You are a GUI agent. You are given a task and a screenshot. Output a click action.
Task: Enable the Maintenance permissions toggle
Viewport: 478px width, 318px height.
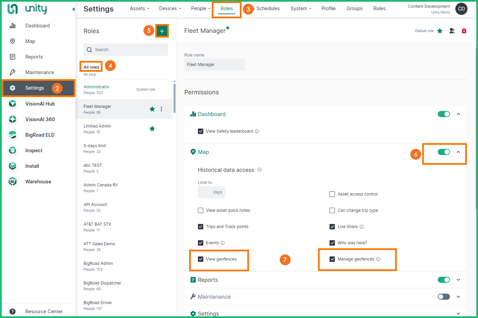click(443, 297)
